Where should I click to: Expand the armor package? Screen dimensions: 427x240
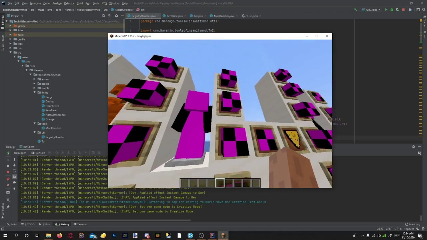click(35, 79)
